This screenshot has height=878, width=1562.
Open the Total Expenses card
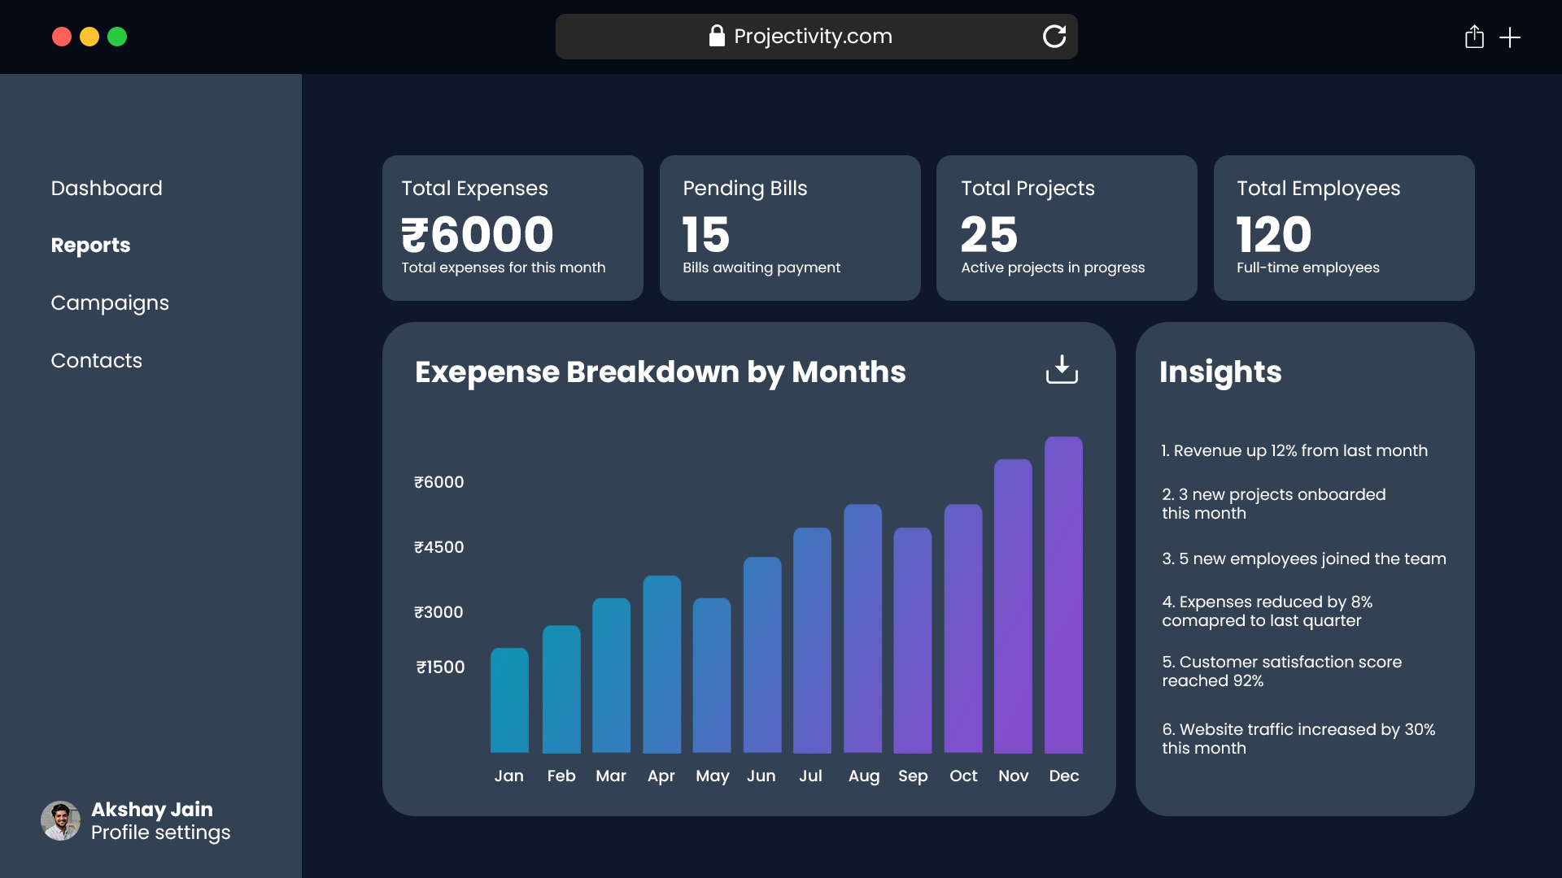click(513, 228)
